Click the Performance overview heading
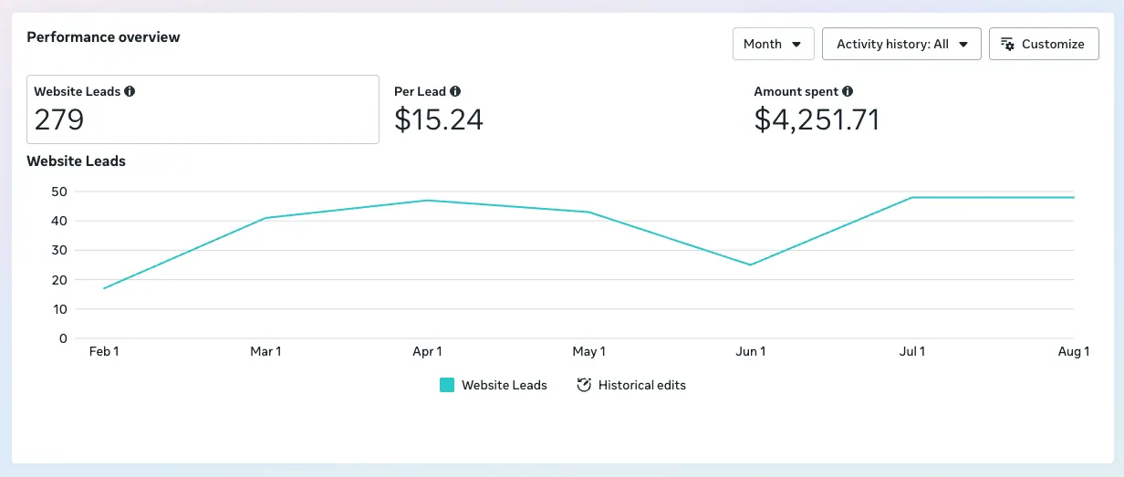Screen dimensions: 1124x477 tap(103, 37)
